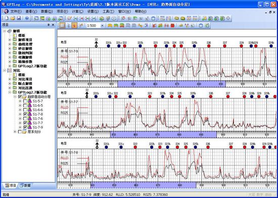Screen dimensions: 278x198
Task: Expand the S1-6-5 well node
Action: pyautogui.click(x=20, y=106)
